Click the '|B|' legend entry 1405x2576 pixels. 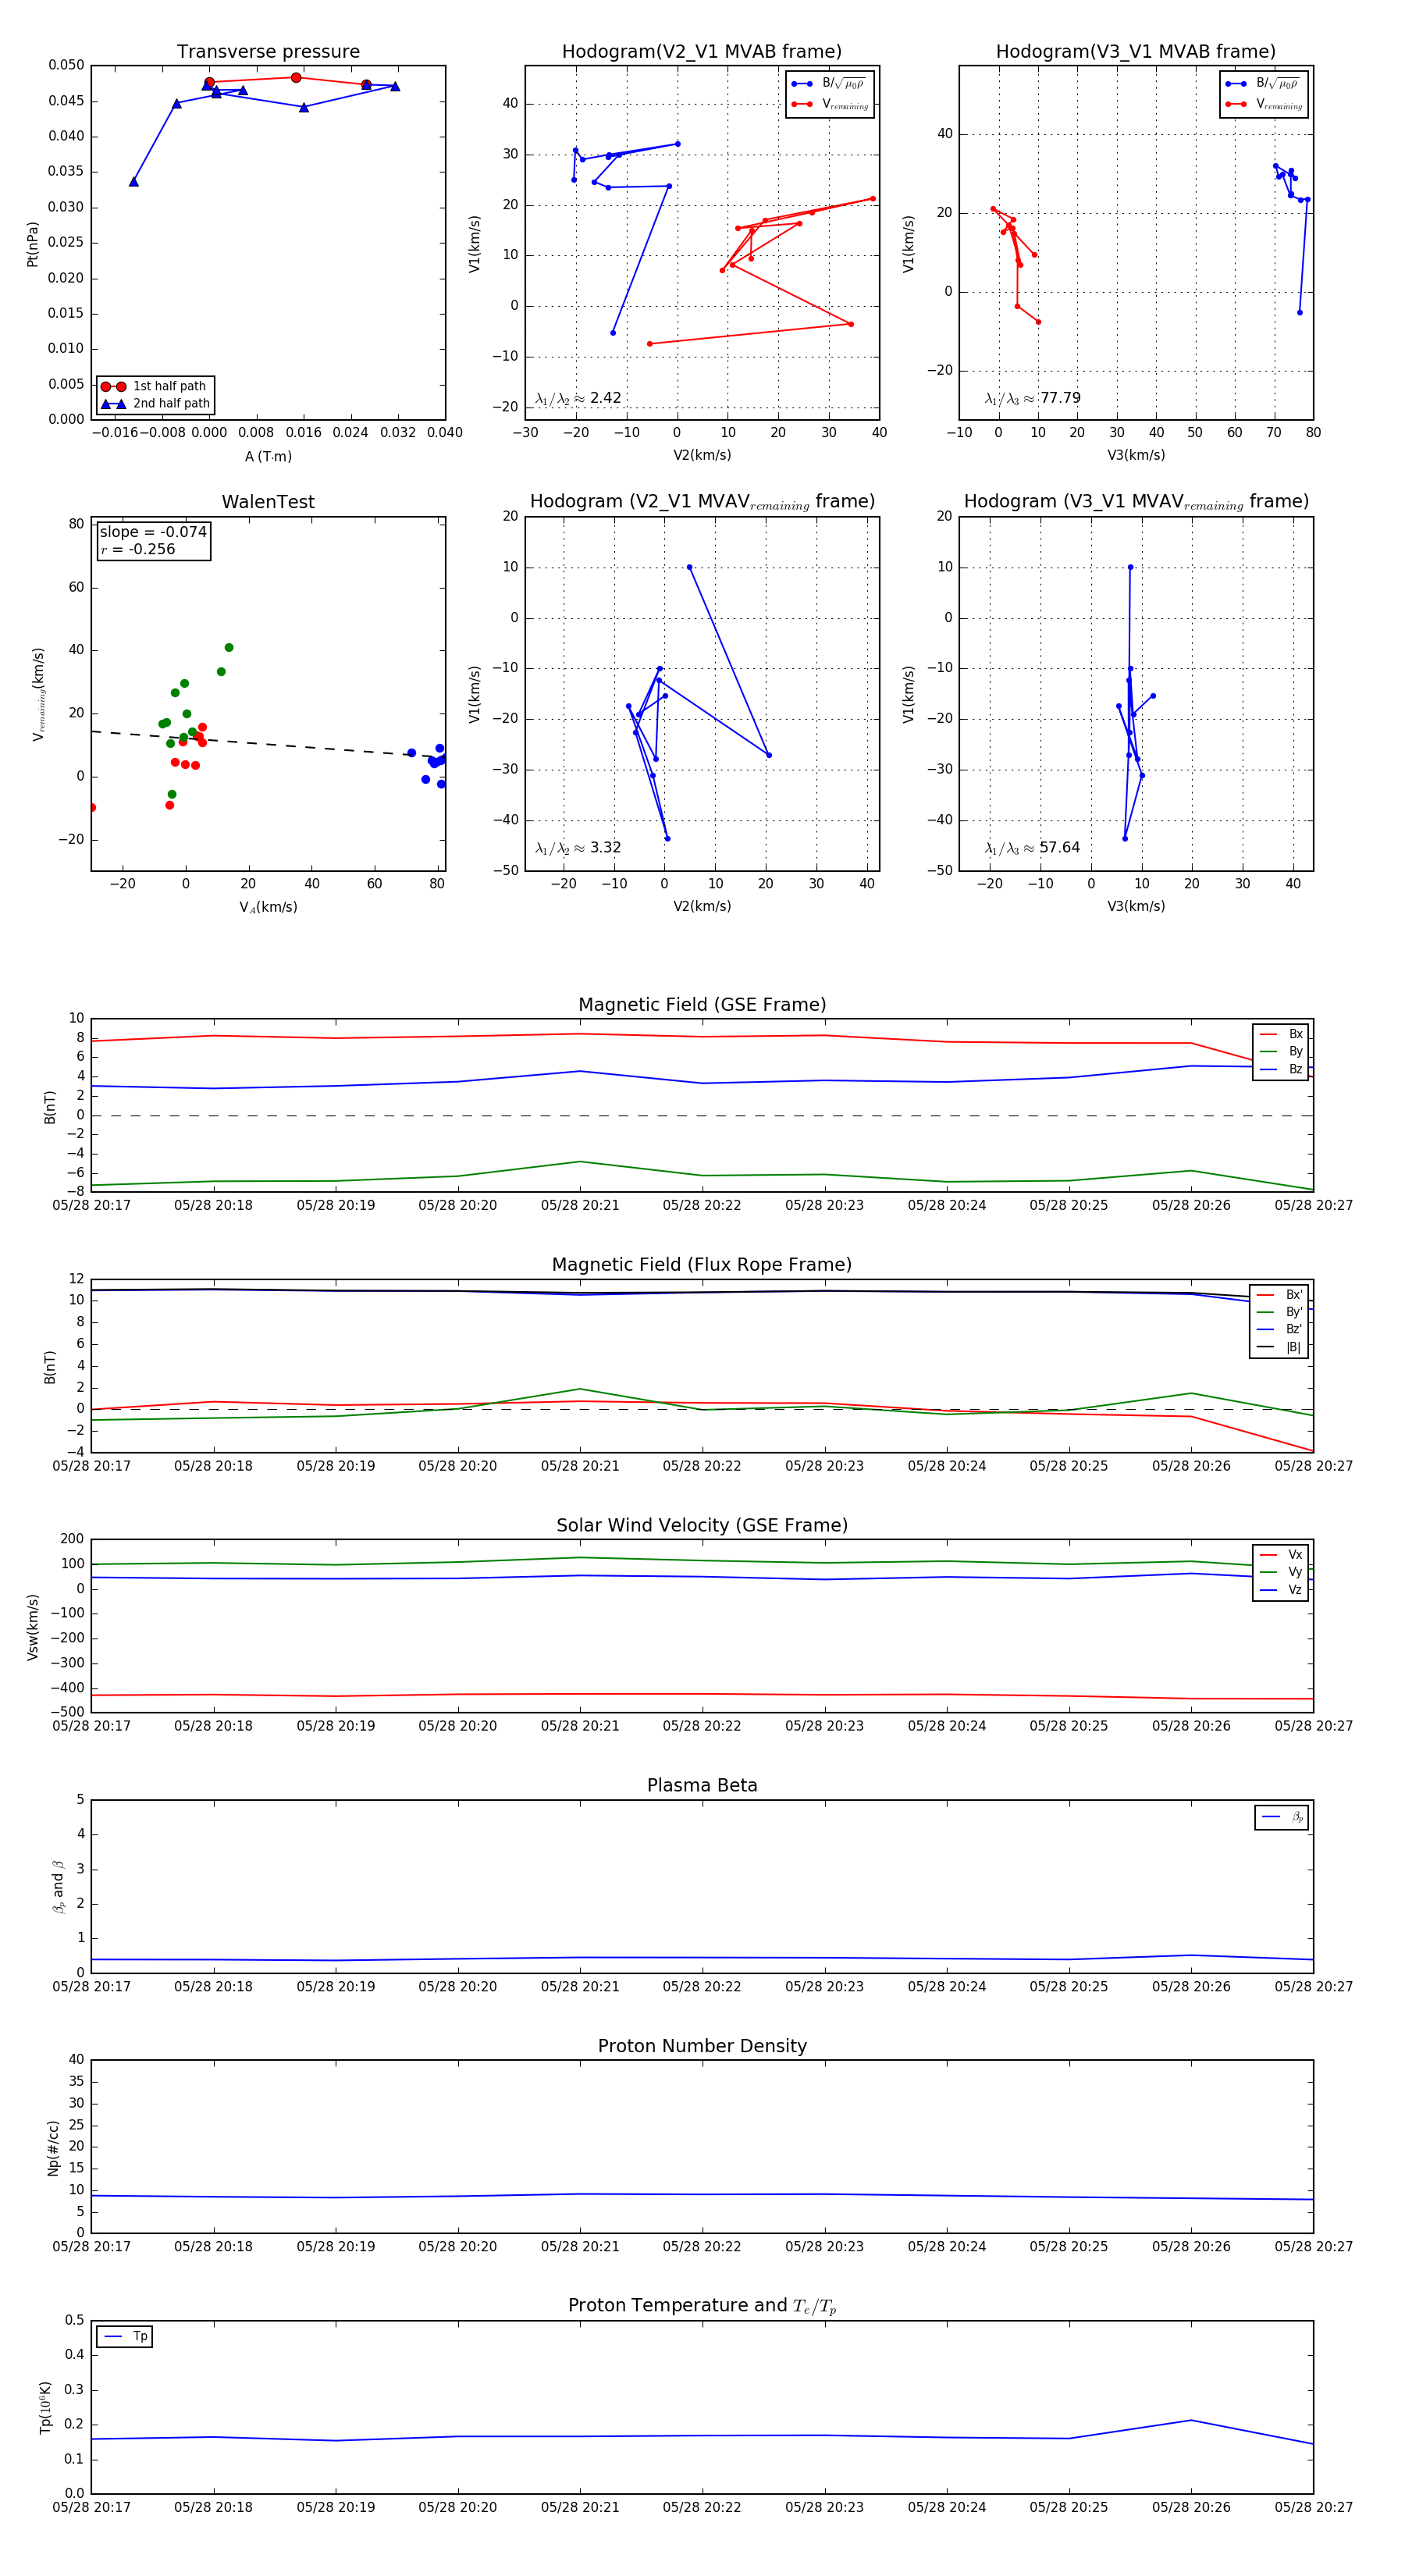pyautogui.click(x=1280, y=1347)
